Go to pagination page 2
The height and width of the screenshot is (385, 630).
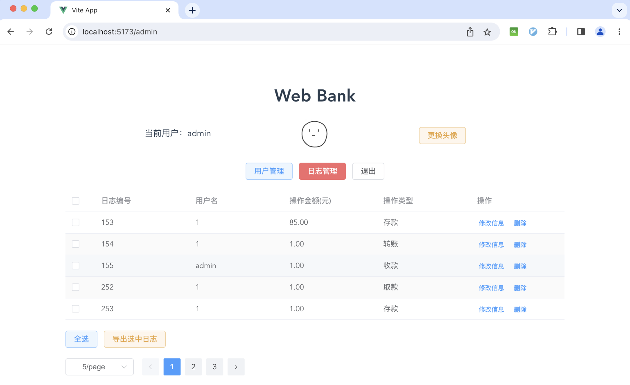[193, 367]
